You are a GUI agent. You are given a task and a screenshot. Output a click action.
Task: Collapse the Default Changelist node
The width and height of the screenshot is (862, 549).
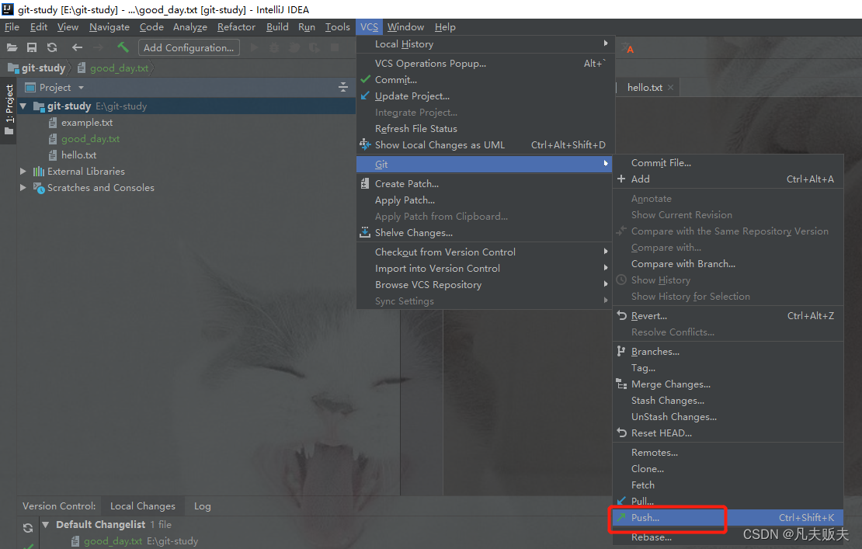(x=46, y=525)
